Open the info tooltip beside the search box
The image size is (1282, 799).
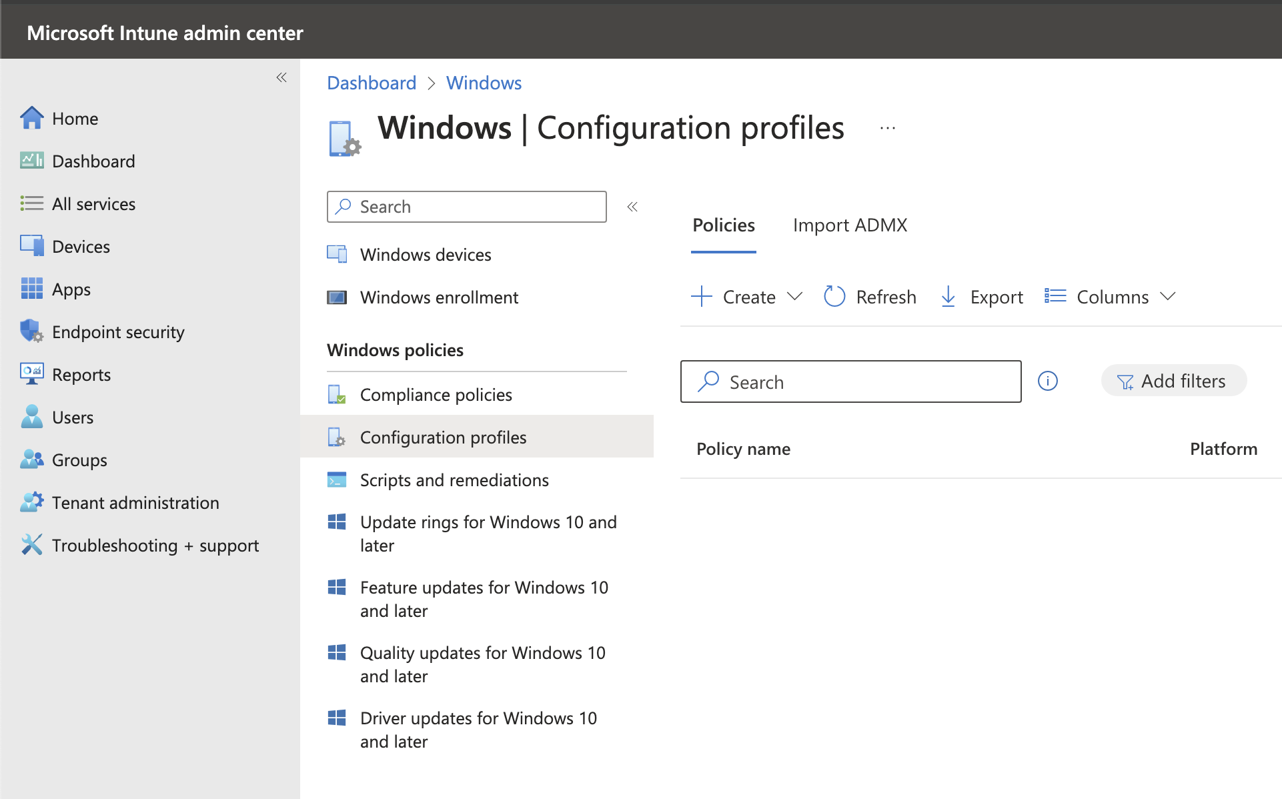pyautogui.click(x=1047, y=381)
